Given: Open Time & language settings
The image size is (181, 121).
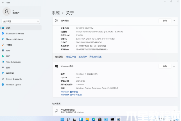Looking at the screenshot, I should (x=21, y=62).
